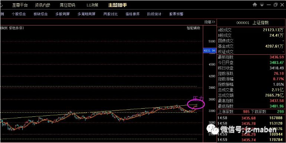
Task: Click the 指数振幅 value 1.05%
Action: click(x=278, y=84)
